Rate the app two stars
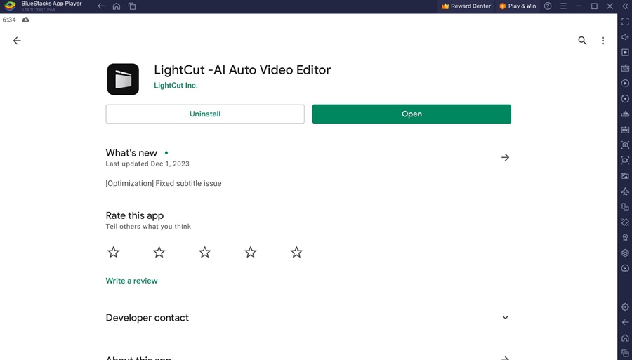Screen dimensions: 632x360 [x=159, y=253]
